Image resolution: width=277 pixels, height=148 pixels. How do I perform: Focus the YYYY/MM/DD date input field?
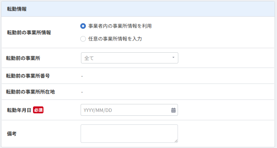click(125, 110)
